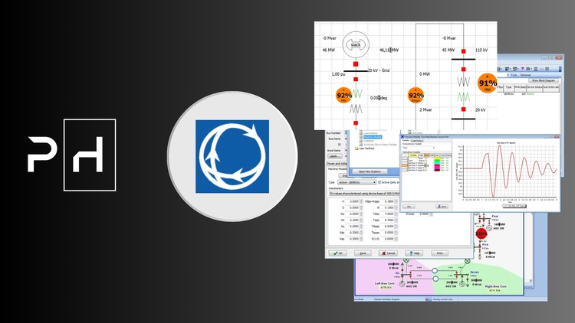575x323 pixels.
Task: Adjust the H parameter stepper arrows
Action: 361,201
